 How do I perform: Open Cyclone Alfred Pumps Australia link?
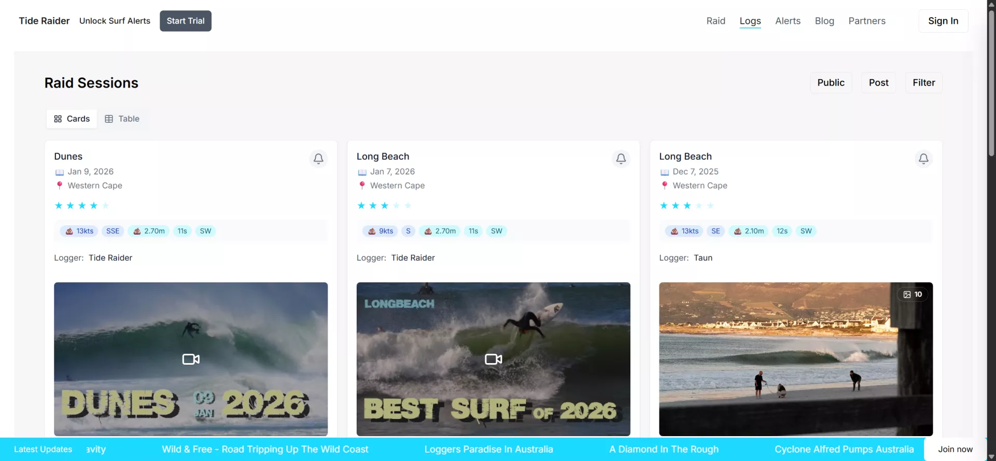pyautogui.click(x=844, y=449)
